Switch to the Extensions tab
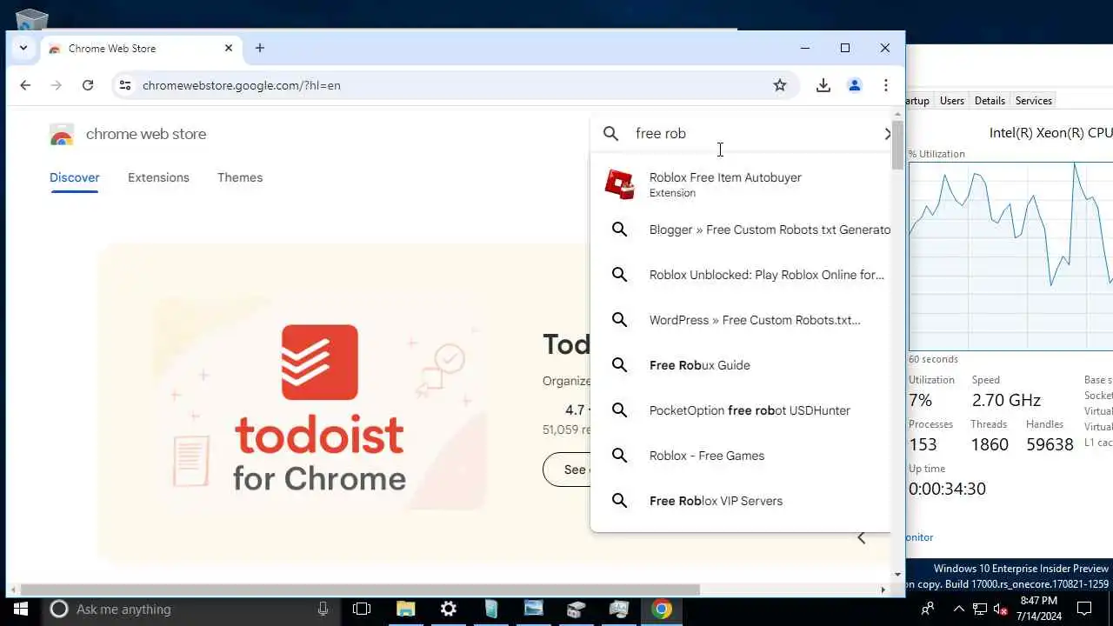1113x626 pixels. [x=158, y=177]
